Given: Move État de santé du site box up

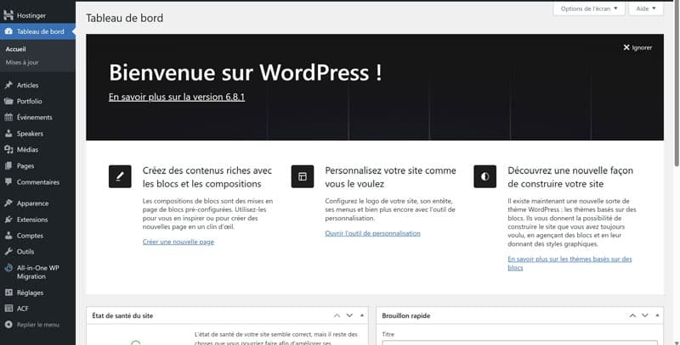Looking at the screenshot, I should pyautogui.click(x=337, y=315).
